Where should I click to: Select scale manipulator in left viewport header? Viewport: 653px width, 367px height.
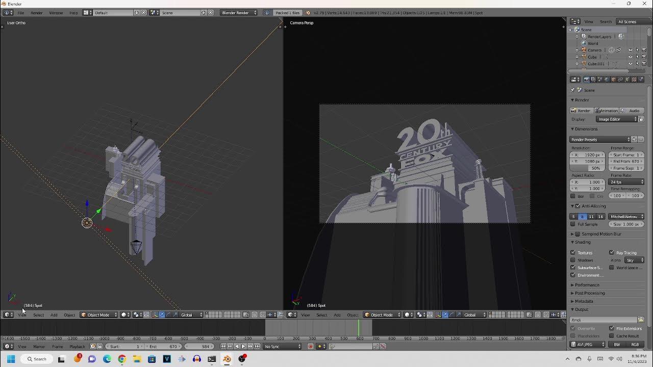click(175, 315)
